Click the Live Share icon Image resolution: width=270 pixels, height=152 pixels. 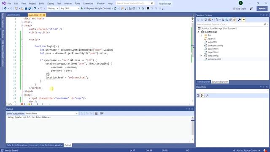pos(234,8)
